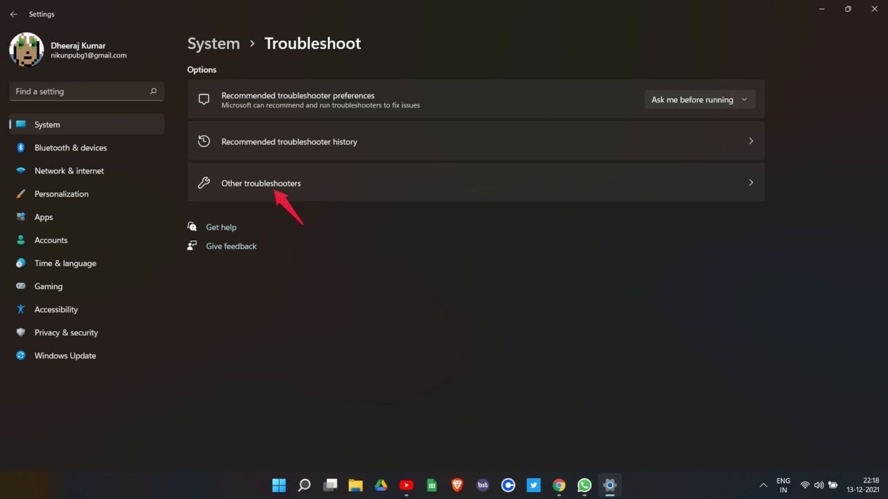This screenshot has width=888, height=499.
Task: Click the back arrow in the Settings title bar
Action: (13, 14)
